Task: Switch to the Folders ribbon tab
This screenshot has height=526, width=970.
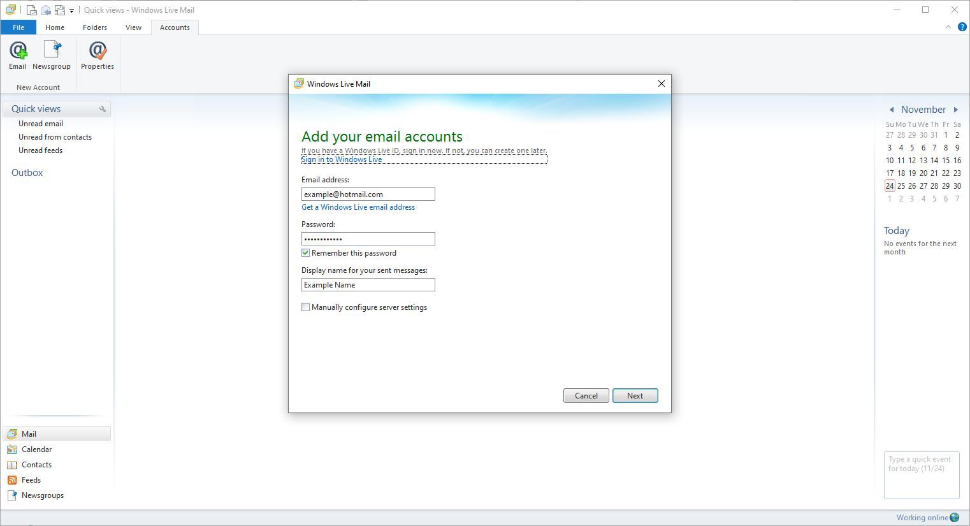Action: (95, 27)
